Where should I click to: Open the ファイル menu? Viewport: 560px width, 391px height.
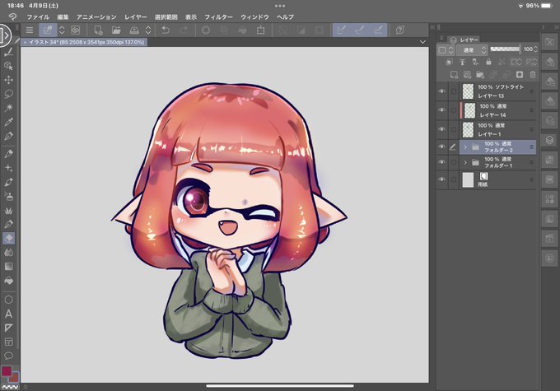38,17
